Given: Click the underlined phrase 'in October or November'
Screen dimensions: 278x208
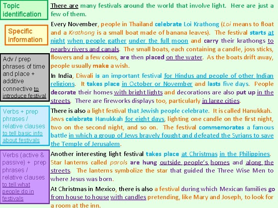Looking at the screenshot, I should (x=157, y=84).
